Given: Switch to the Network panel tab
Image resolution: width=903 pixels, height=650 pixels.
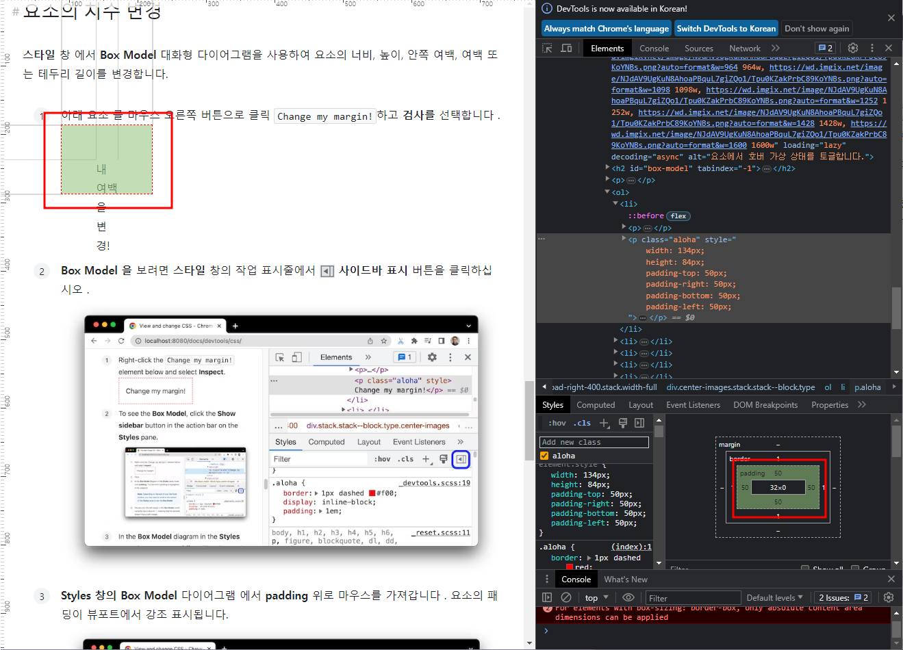Looking at the screenshot, I should [745, 48].
